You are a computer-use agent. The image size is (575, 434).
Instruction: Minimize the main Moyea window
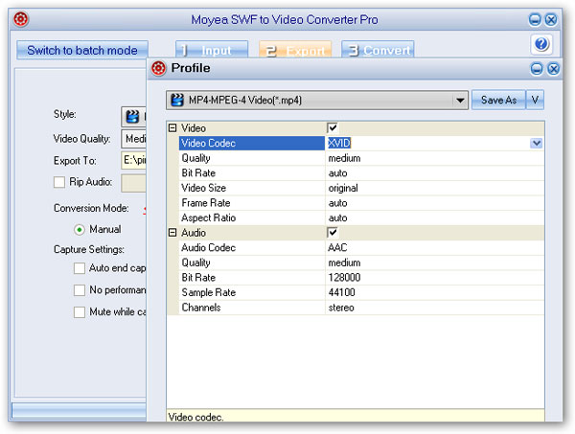(x=535, y=19)
